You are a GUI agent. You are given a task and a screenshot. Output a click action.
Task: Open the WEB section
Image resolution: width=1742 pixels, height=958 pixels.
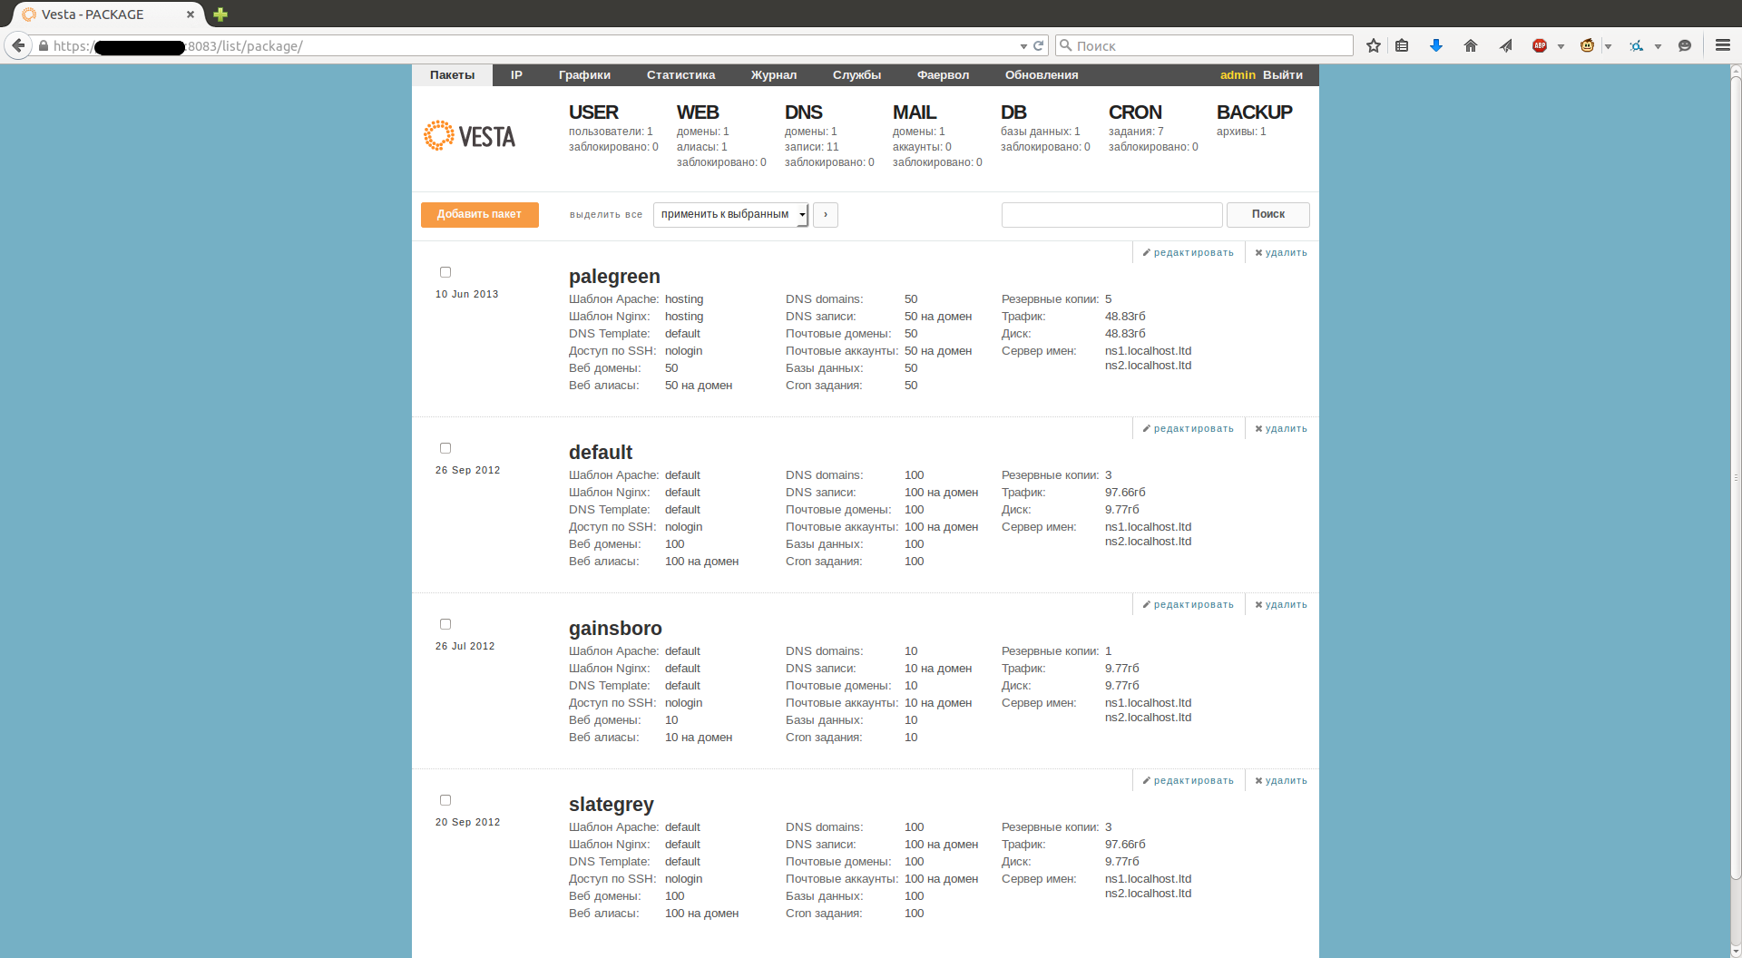[698, 112]
